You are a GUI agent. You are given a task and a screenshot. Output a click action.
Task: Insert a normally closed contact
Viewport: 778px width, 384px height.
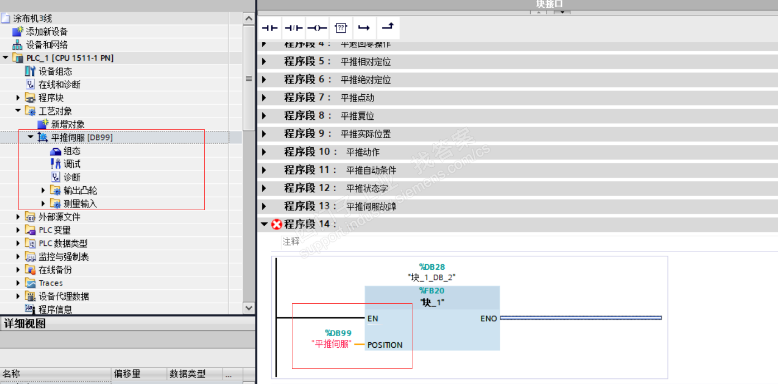294,27
